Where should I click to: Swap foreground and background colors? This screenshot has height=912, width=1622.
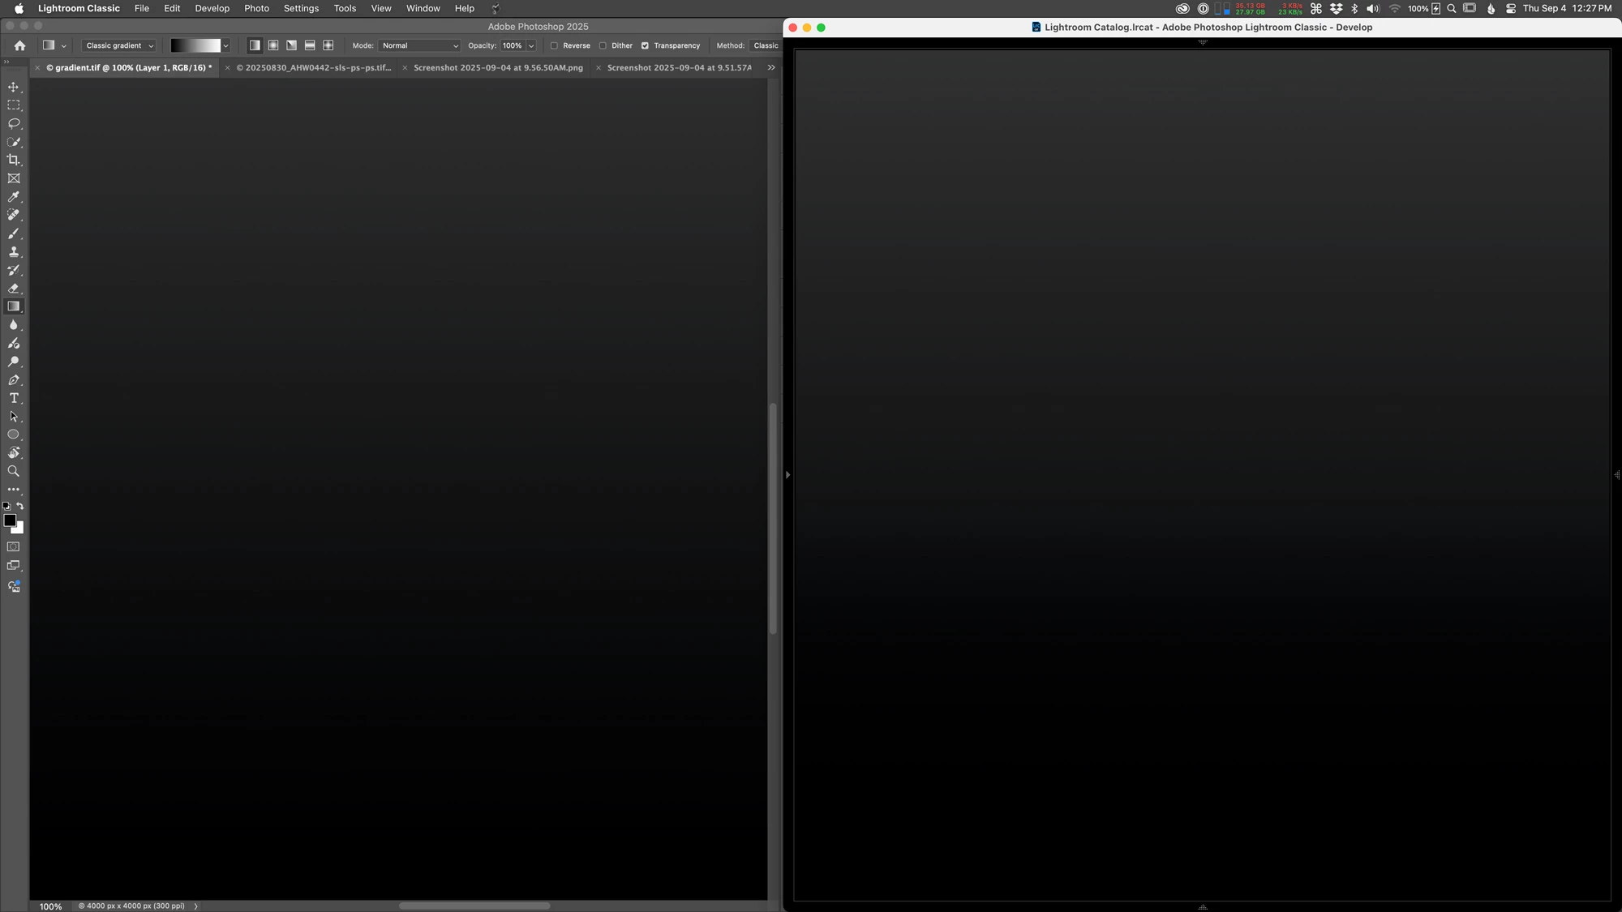pyautogui.click(x=20, y=506)
